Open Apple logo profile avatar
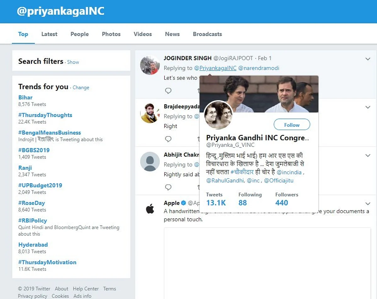 click(150, 209)
